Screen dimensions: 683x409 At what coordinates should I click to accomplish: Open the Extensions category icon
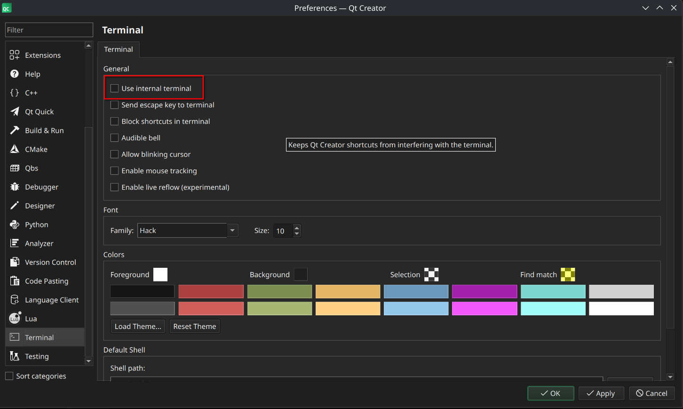tap(15, 55)
